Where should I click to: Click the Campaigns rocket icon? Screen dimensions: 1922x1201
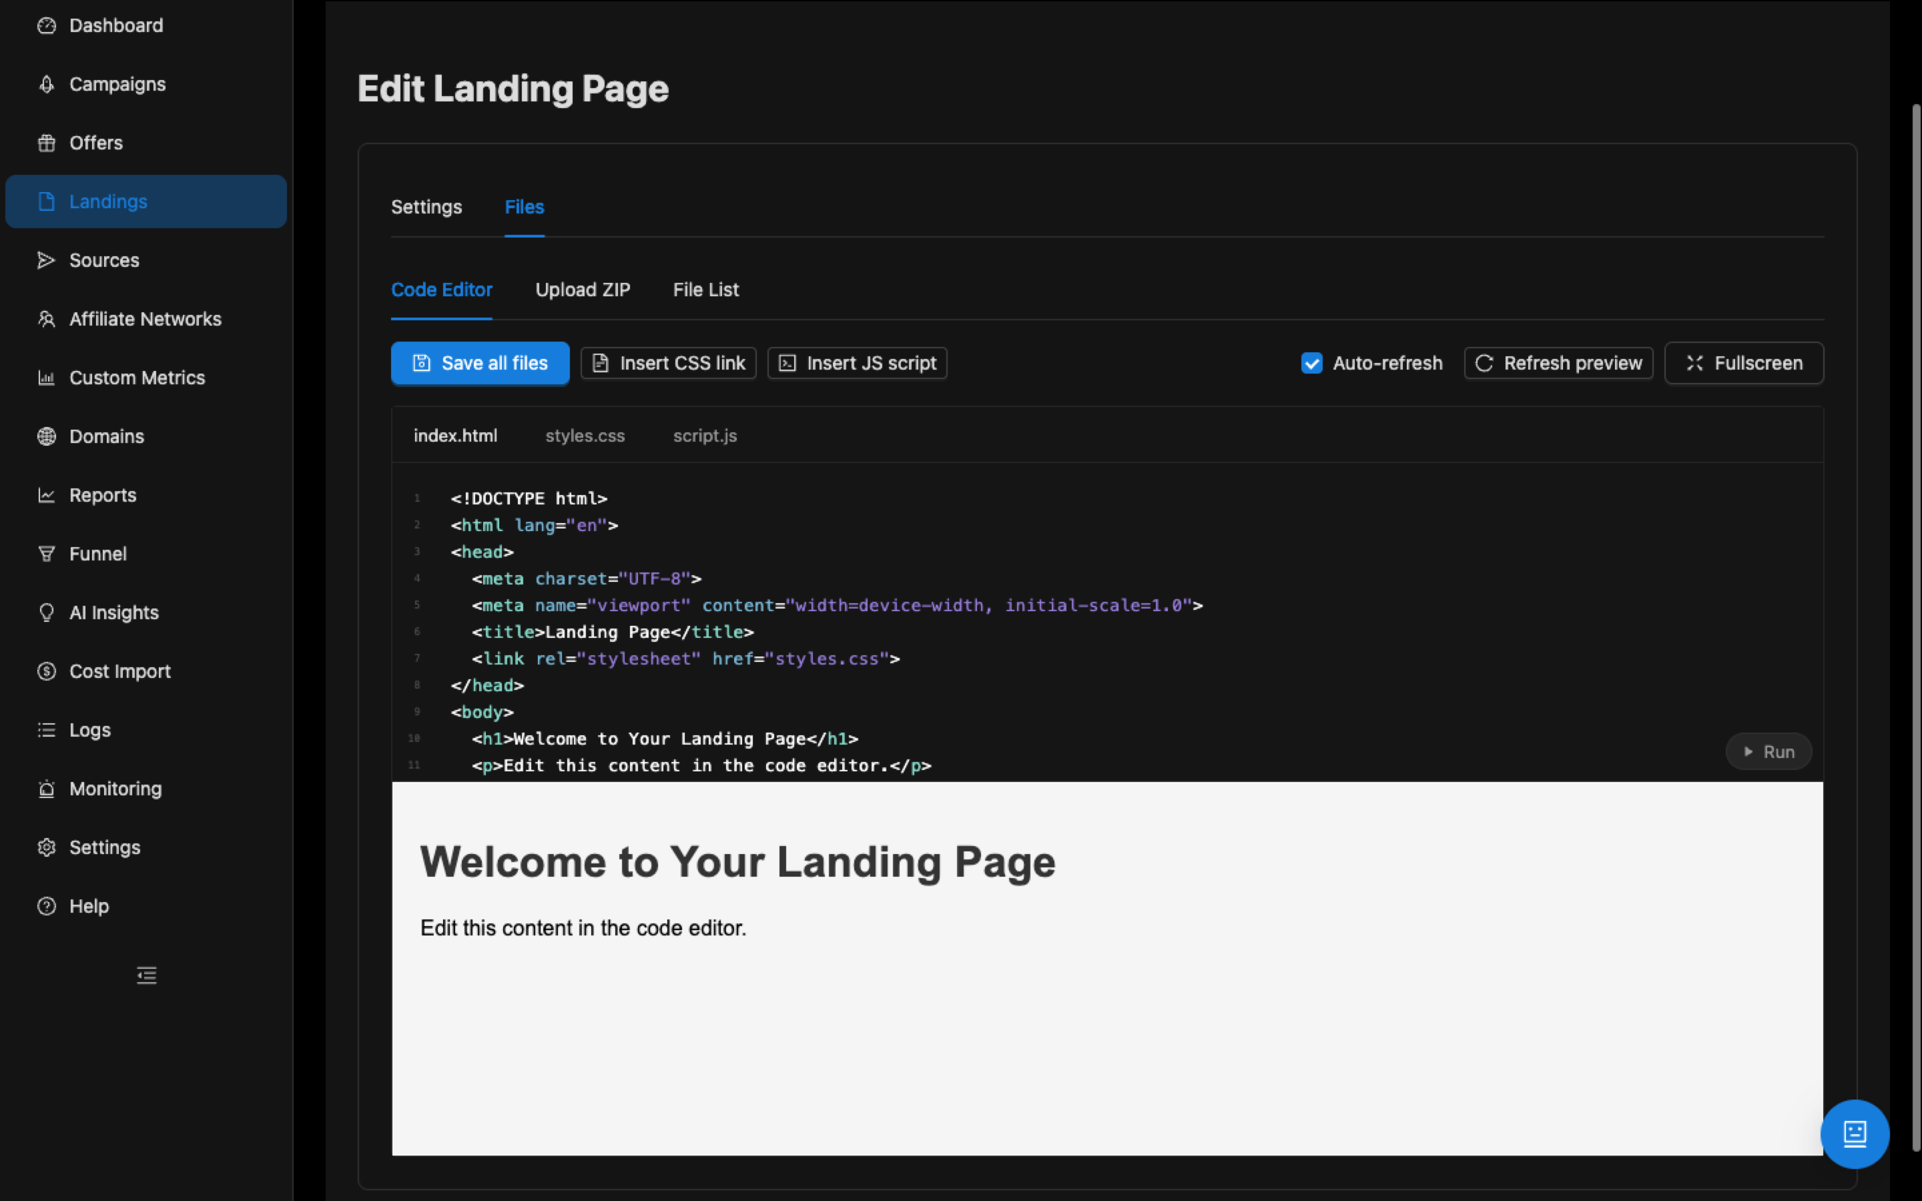47,84
